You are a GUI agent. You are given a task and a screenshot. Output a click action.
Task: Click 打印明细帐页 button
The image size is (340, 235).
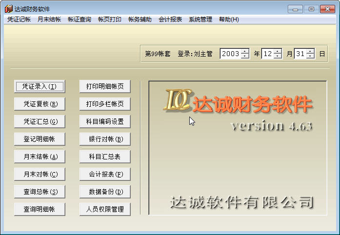(x=105, y=86)
